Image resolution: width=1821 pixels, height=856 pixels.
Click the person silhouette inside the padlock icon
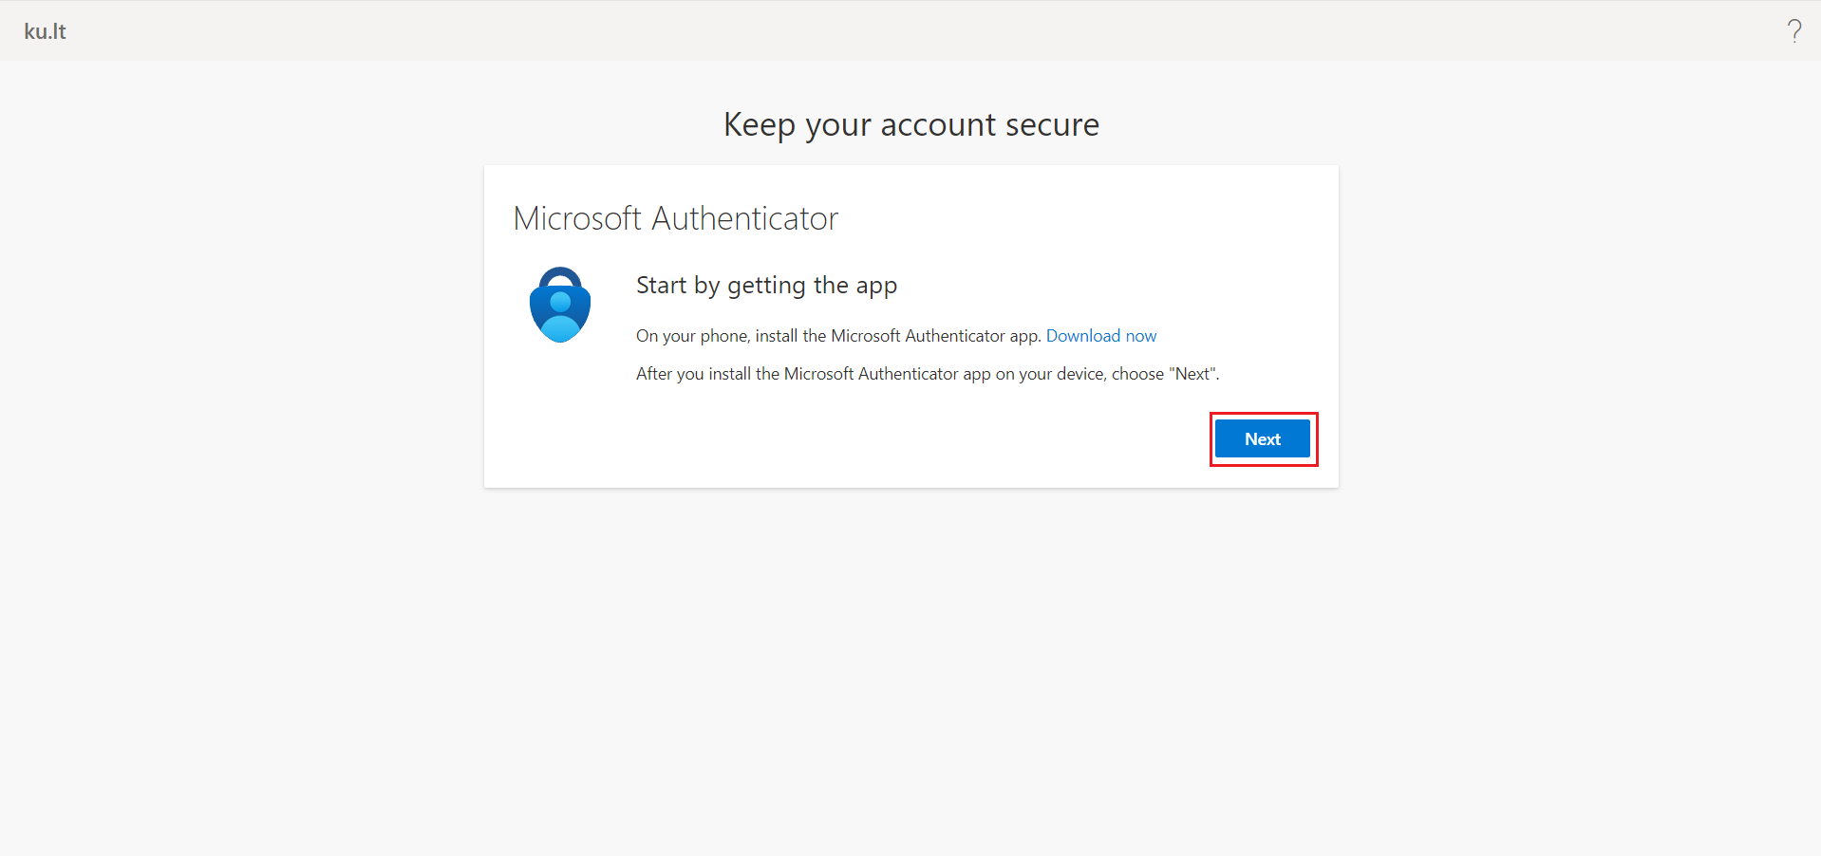(560, 315)
